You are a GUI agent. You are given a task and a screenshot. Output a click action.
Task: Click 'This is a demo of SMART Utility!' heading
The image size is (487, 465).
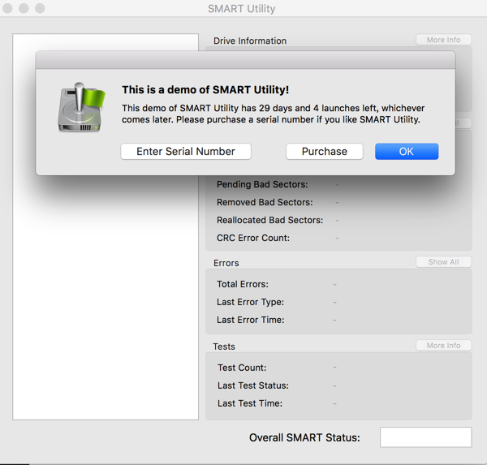pyautogui.click(x=205, y=90)
